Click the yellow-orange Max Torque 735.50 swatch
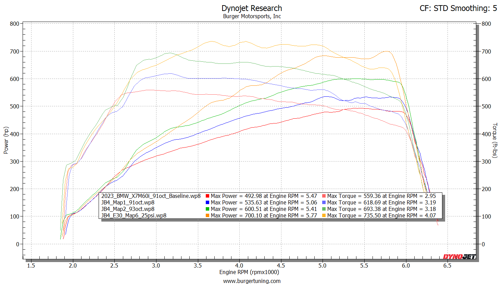 coord(324,216)
